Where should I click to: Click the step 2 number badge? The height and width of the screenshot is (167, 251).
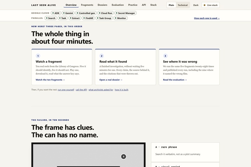pos(102,56)
